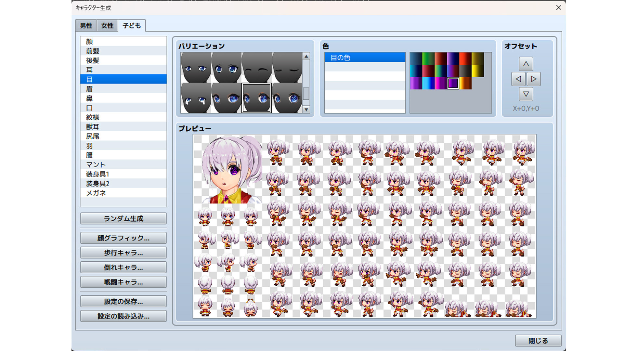Nudge the character down with the offset arrow

pos(526,95)
